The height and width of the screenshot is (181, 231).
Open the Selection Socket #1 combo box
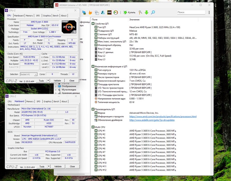click(x=28, y=74)
